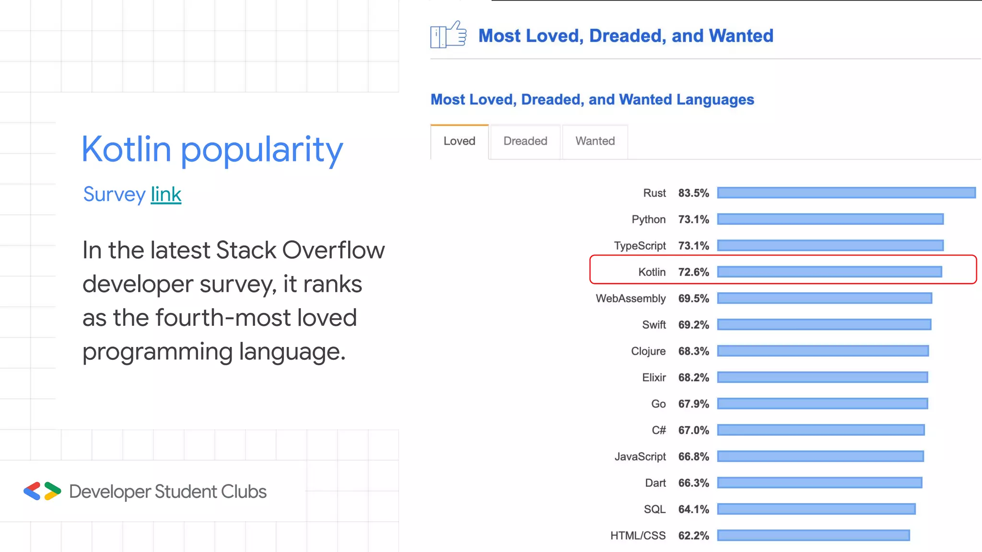Viewport: 982px width, 552px height.
Task: Click 'Most Loved, Dreaded, and Wanted Languages' subheading
Action: click(x=592, y=100)
